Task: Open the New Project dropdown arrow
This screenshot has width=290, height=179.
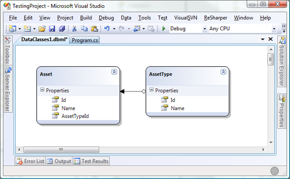Action: [19, 29]
